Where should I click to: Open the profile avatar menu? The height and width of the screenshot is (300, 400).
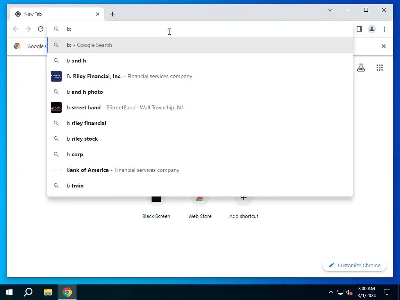(x=372, y=29)
